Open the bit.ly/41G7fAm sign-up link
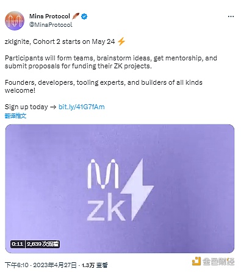This screenshot has height=272, width=241. pos(82,107)
